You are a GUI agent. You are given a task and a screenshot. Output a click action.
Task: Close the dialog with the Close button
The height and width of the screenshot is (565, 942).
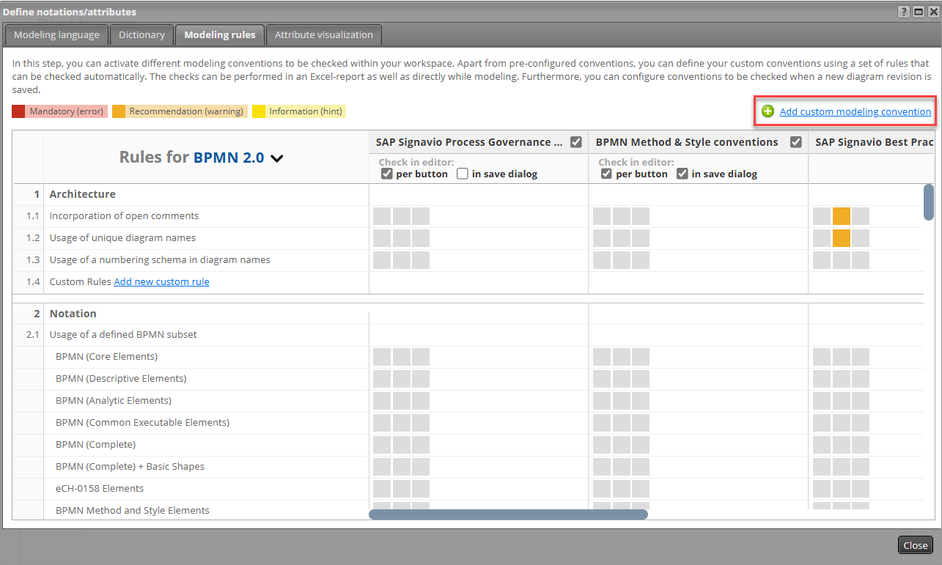[916, 545]
